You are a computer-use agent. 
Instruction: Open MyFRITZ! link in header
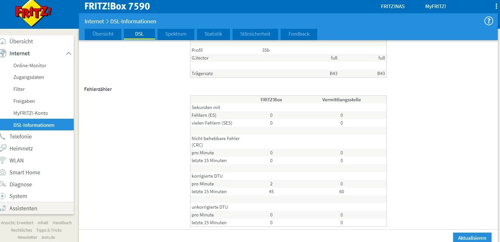click(436, 6)
